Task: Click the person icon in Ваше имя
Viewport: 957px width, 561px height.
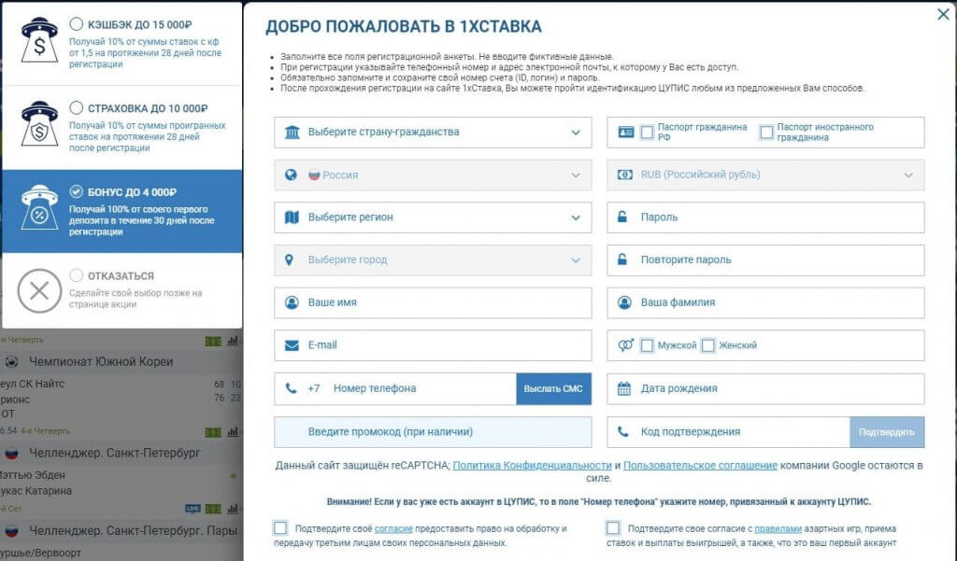Action: coord(292,302)
